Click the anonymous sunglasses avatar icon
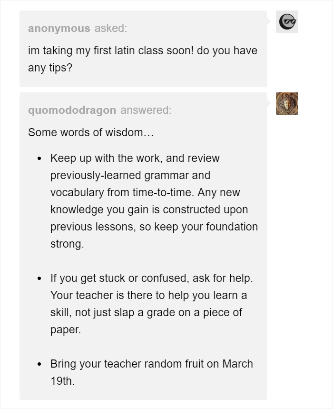The height and width of the screenshot is (409, 333). pyautogui.click(x=287, y=21)
